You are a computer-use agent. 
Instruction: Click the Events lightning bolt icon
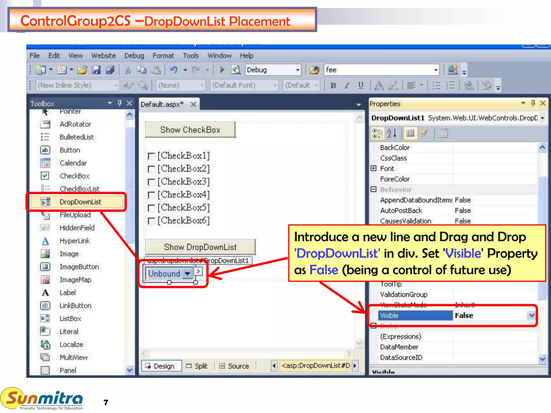coord(424,133)
